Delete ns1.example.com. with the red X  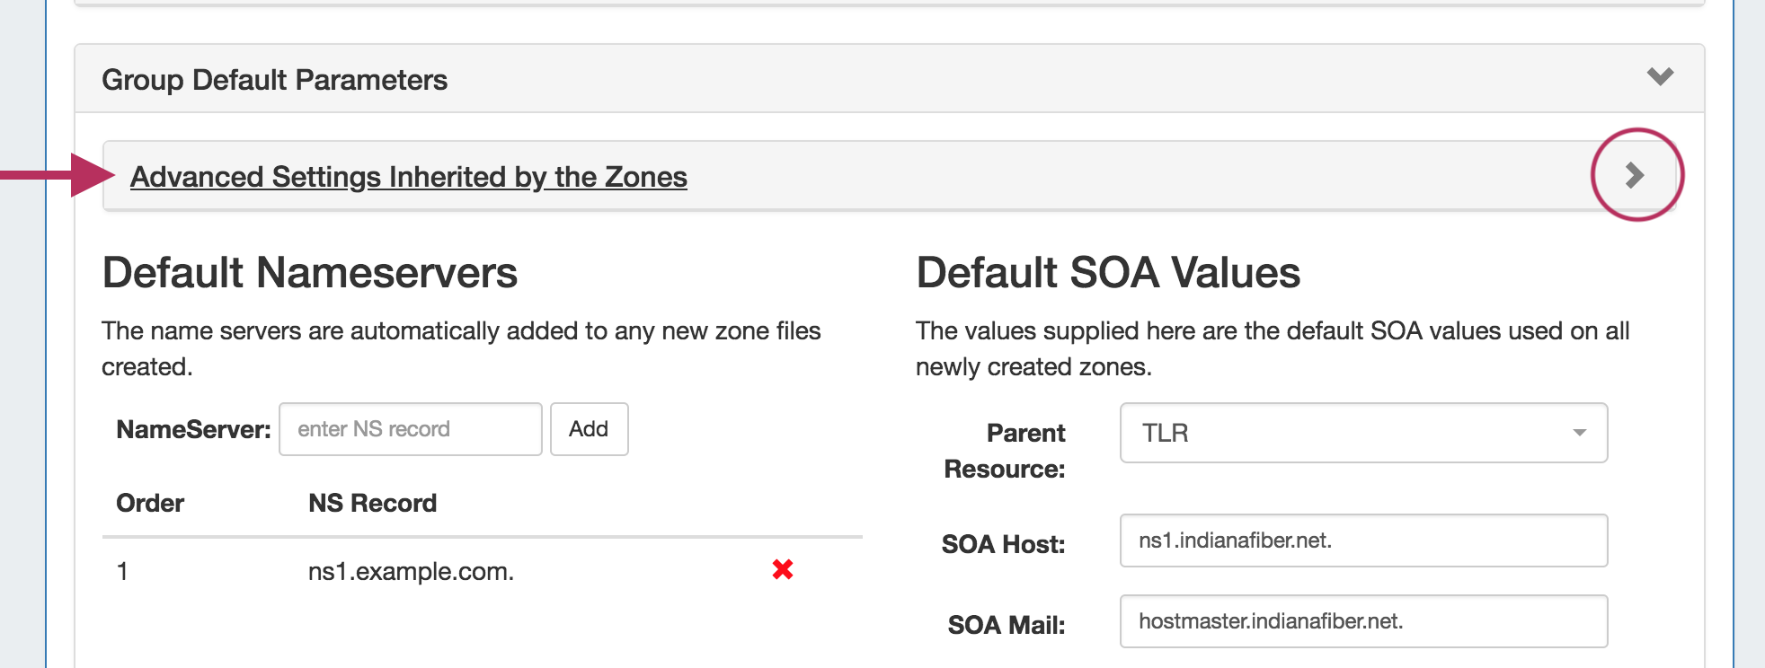(782, 569)
